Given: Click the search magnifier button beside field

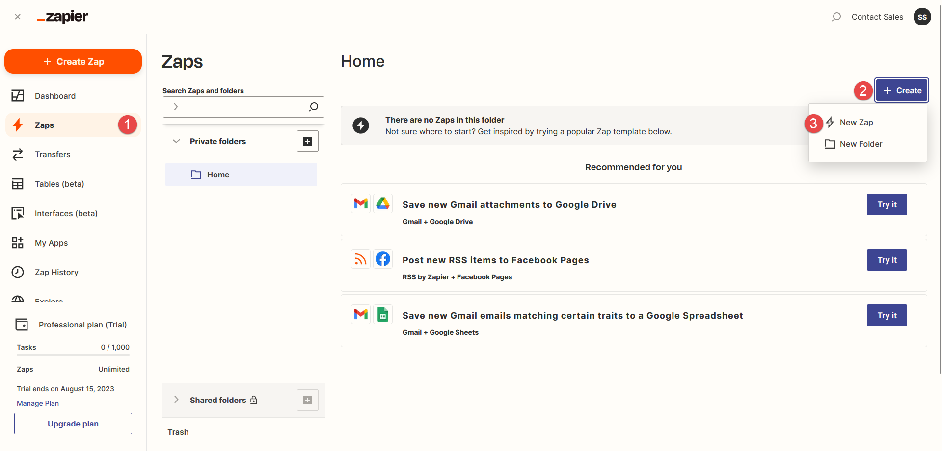Looking at the screenshot, I should coord(314,107).
